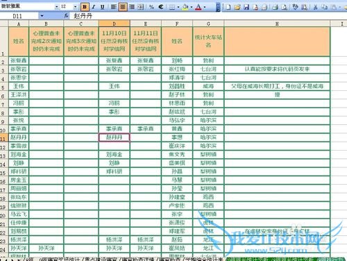The image size is (347, 261).
Task: Select cell 刘海金 in column D
Action: click(115, 155)
